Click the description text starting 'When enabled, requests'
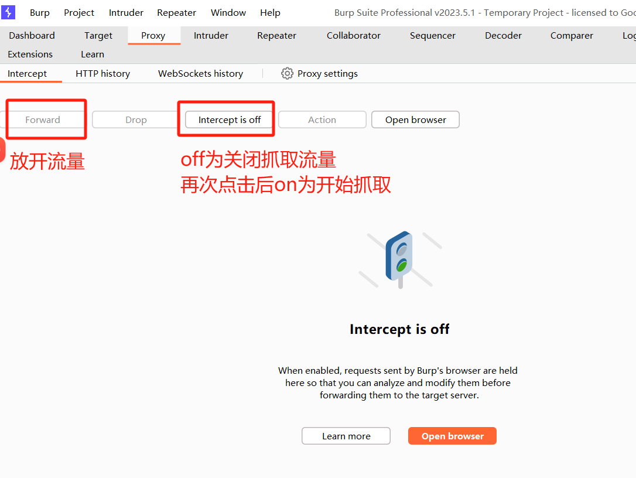 [x=398, y=383]
